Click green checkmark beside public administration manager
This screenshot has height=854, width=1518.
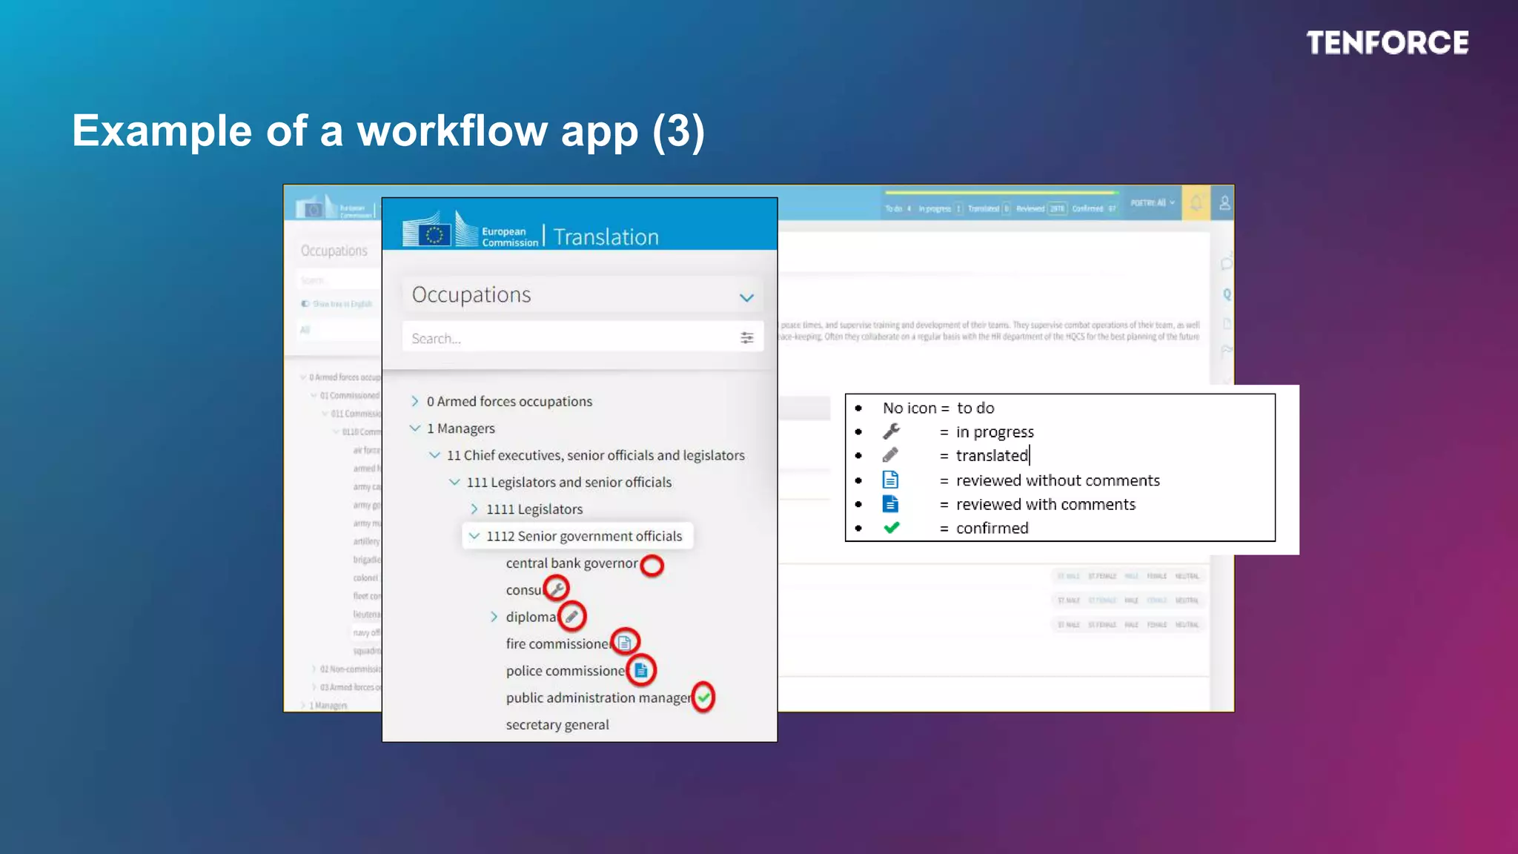(x=703, y=697)
